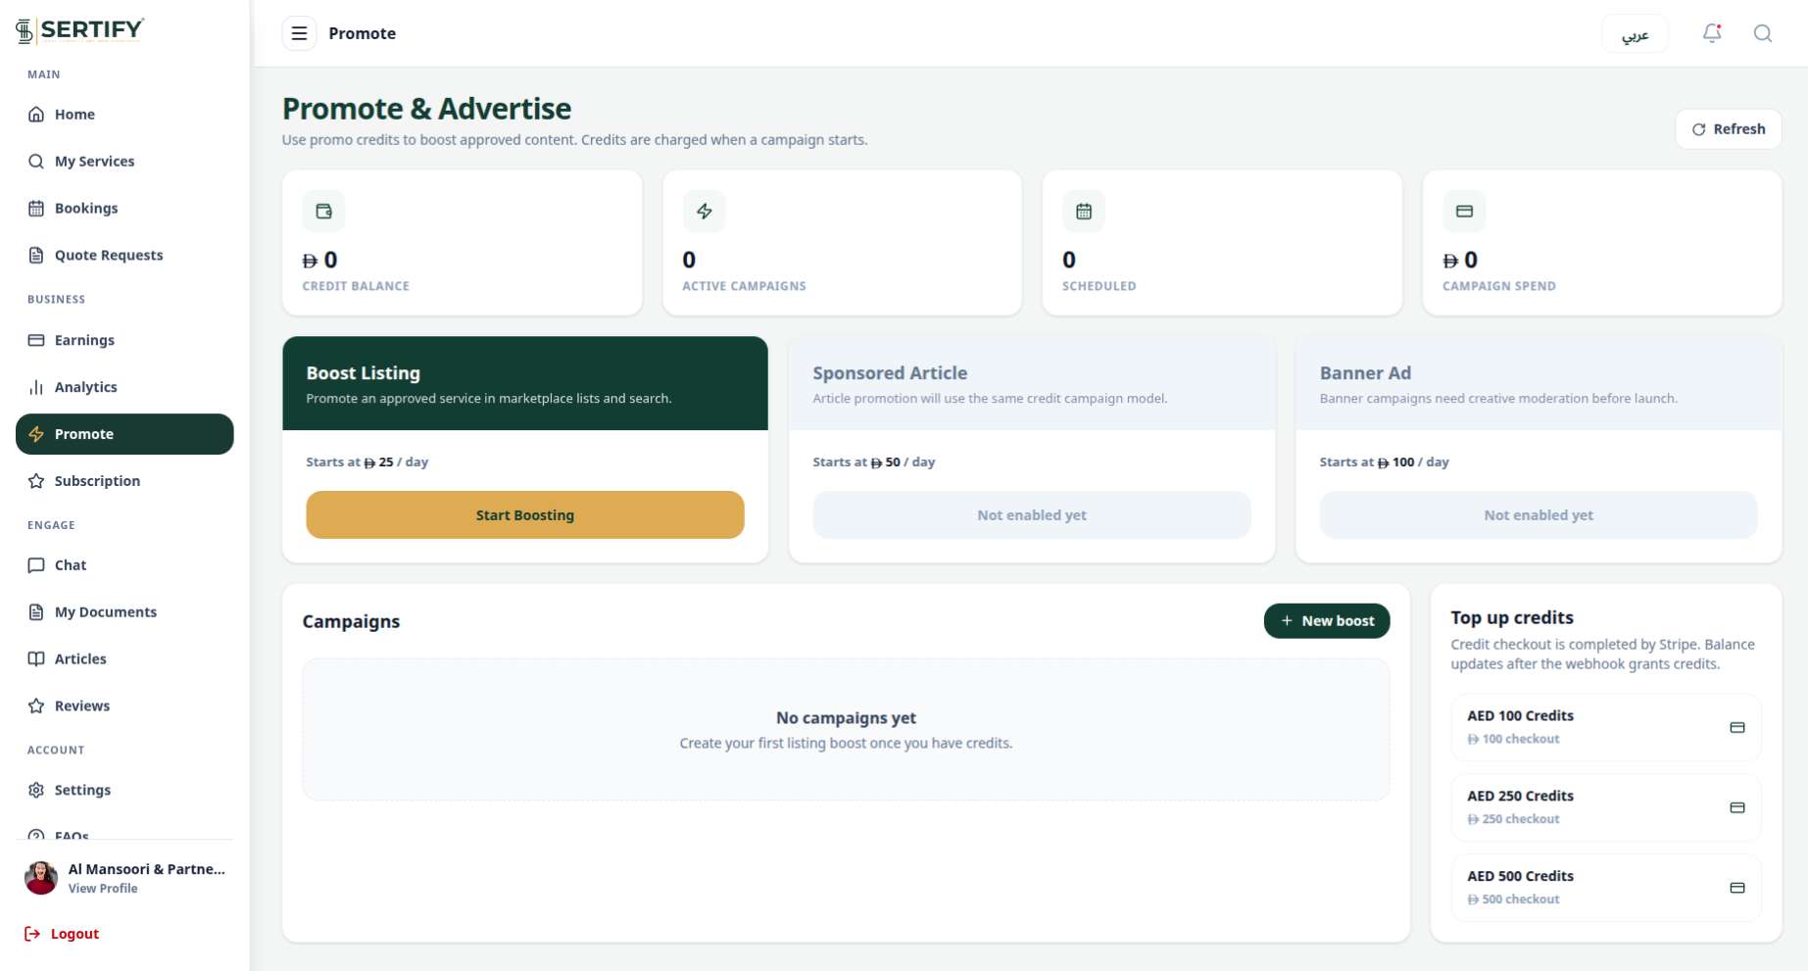Log out using the Logout link
This screenshot has height=971, width=1808.
[62, 934]
